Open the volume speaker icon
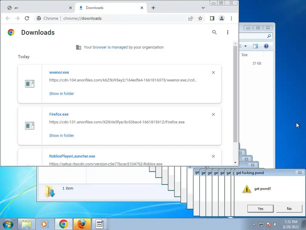The height and width of the screenshot is (230, 306). (x=276, y=224)
